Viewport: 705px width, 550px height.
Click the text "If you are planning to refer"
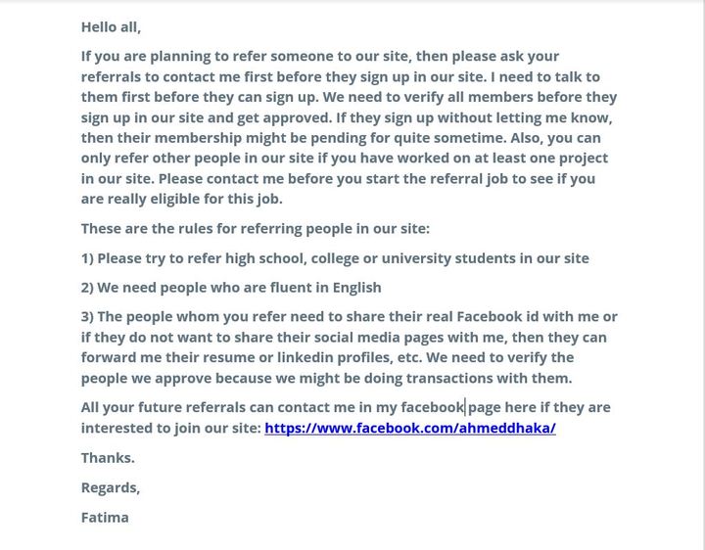tap(173, 57)
